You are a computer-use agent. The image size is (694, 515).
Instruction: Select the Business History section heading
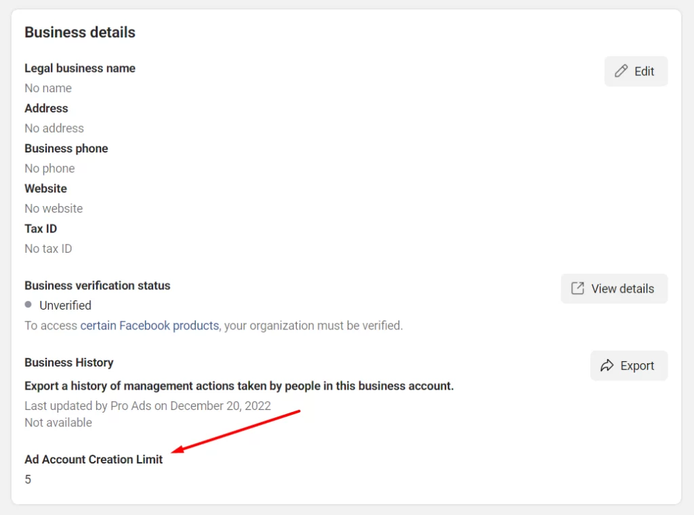[68, 362]
